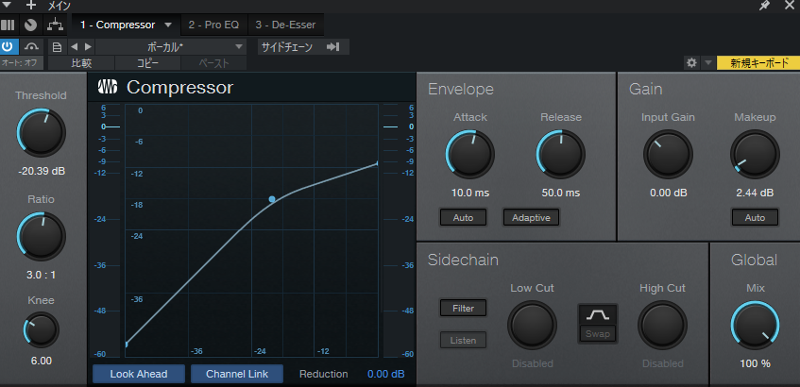Click the PreSonus logo
Screen dimensions: 800x387
pos(109,87)
